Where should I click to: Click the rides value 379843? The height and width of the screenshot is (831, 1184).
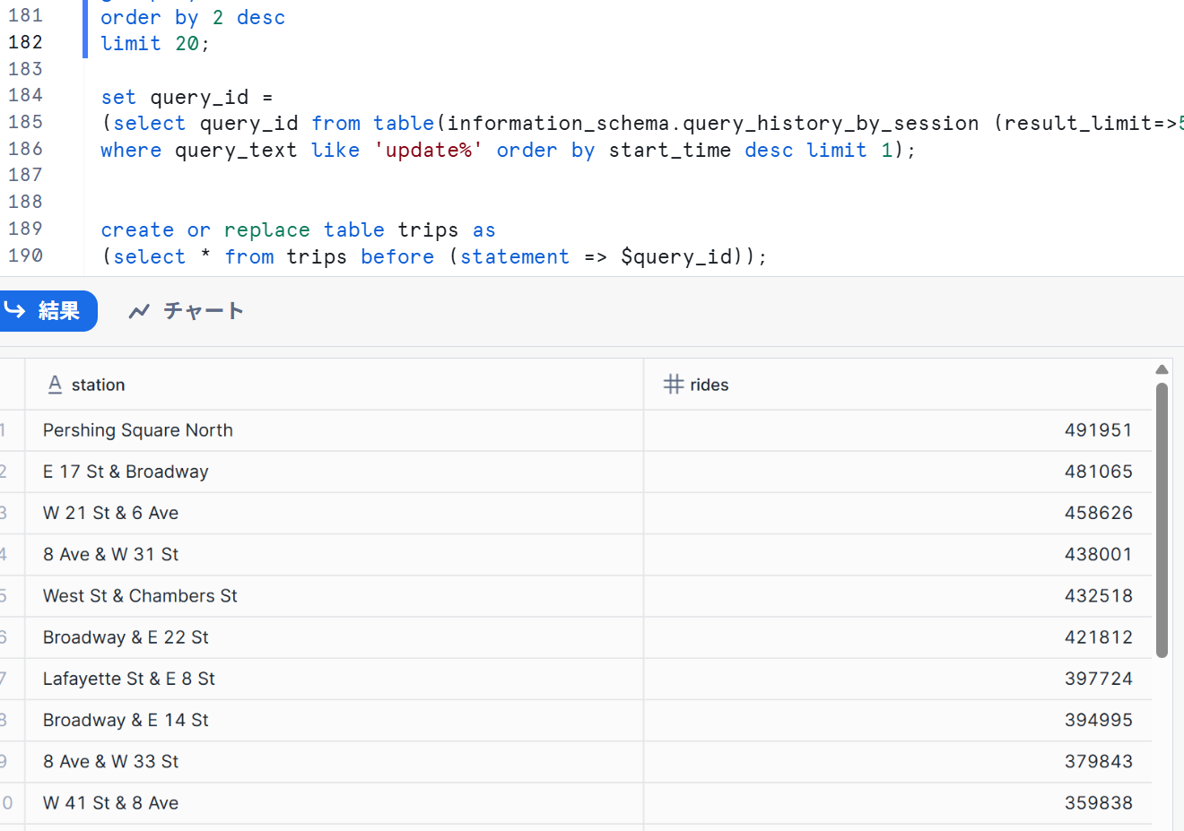point(1098,761)
